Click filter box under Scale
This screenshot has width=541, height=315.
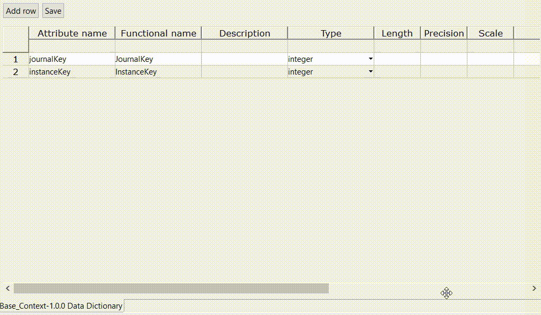(x=490, y=46)
